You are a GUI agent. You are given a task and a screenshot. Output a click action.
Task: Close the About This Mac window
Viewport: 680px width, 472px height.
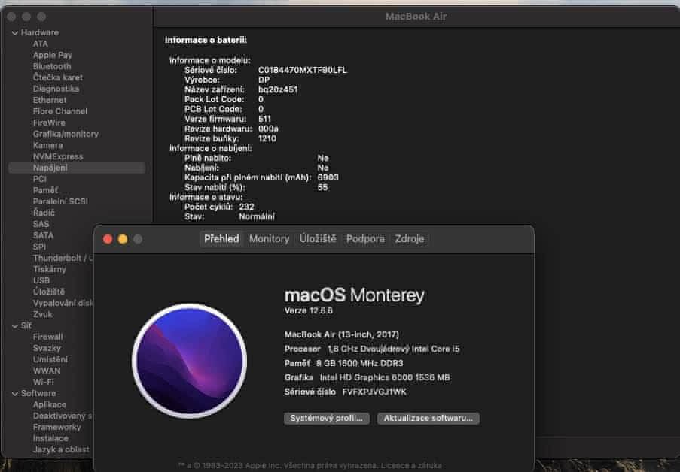click(108, 239)
